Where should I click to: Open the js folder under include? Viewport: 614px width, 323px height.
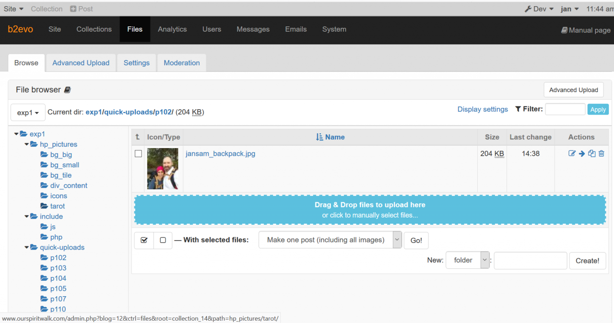tap(53, 227)
